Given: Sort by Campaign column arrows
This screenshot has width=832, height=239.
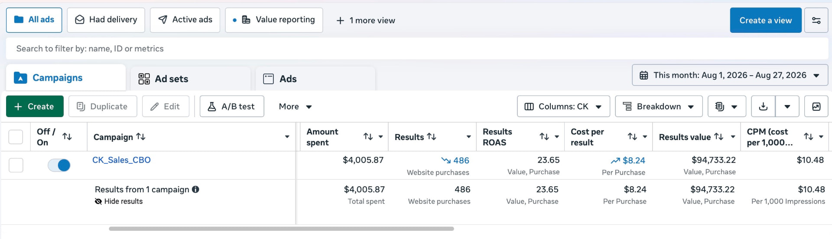Looking at the screenshot, I should pyautogui.click(x=141, y=137).
